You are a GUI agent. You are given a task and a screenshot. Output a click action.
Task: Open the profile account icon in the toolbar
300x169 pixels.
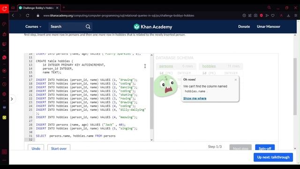[281, 15]
